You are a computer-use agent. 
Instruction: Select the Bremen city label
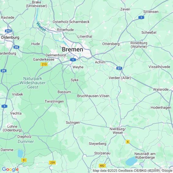click(73, 49)
